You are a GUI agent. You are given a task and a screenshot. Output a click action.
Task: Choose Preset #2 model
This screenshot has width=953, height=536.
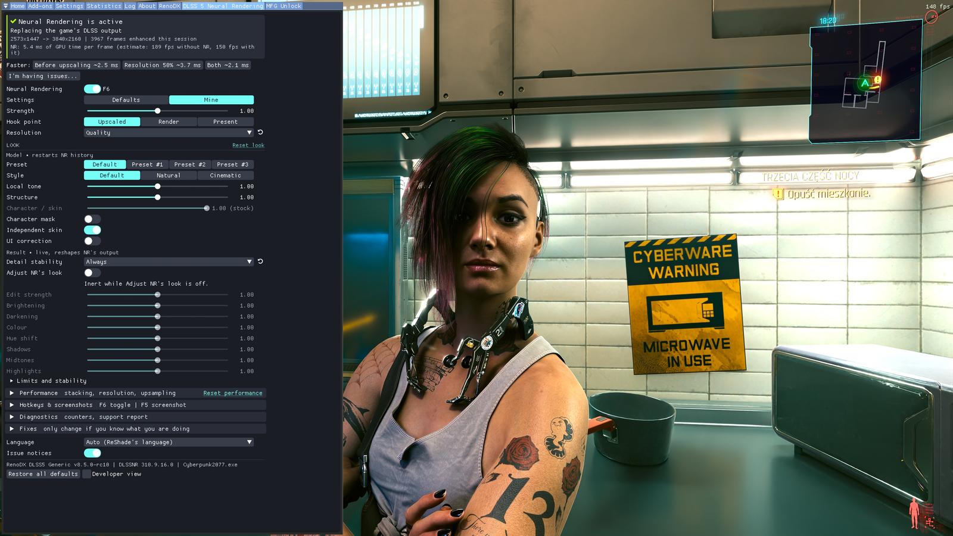pyautogui.click(x=190, y=164)
